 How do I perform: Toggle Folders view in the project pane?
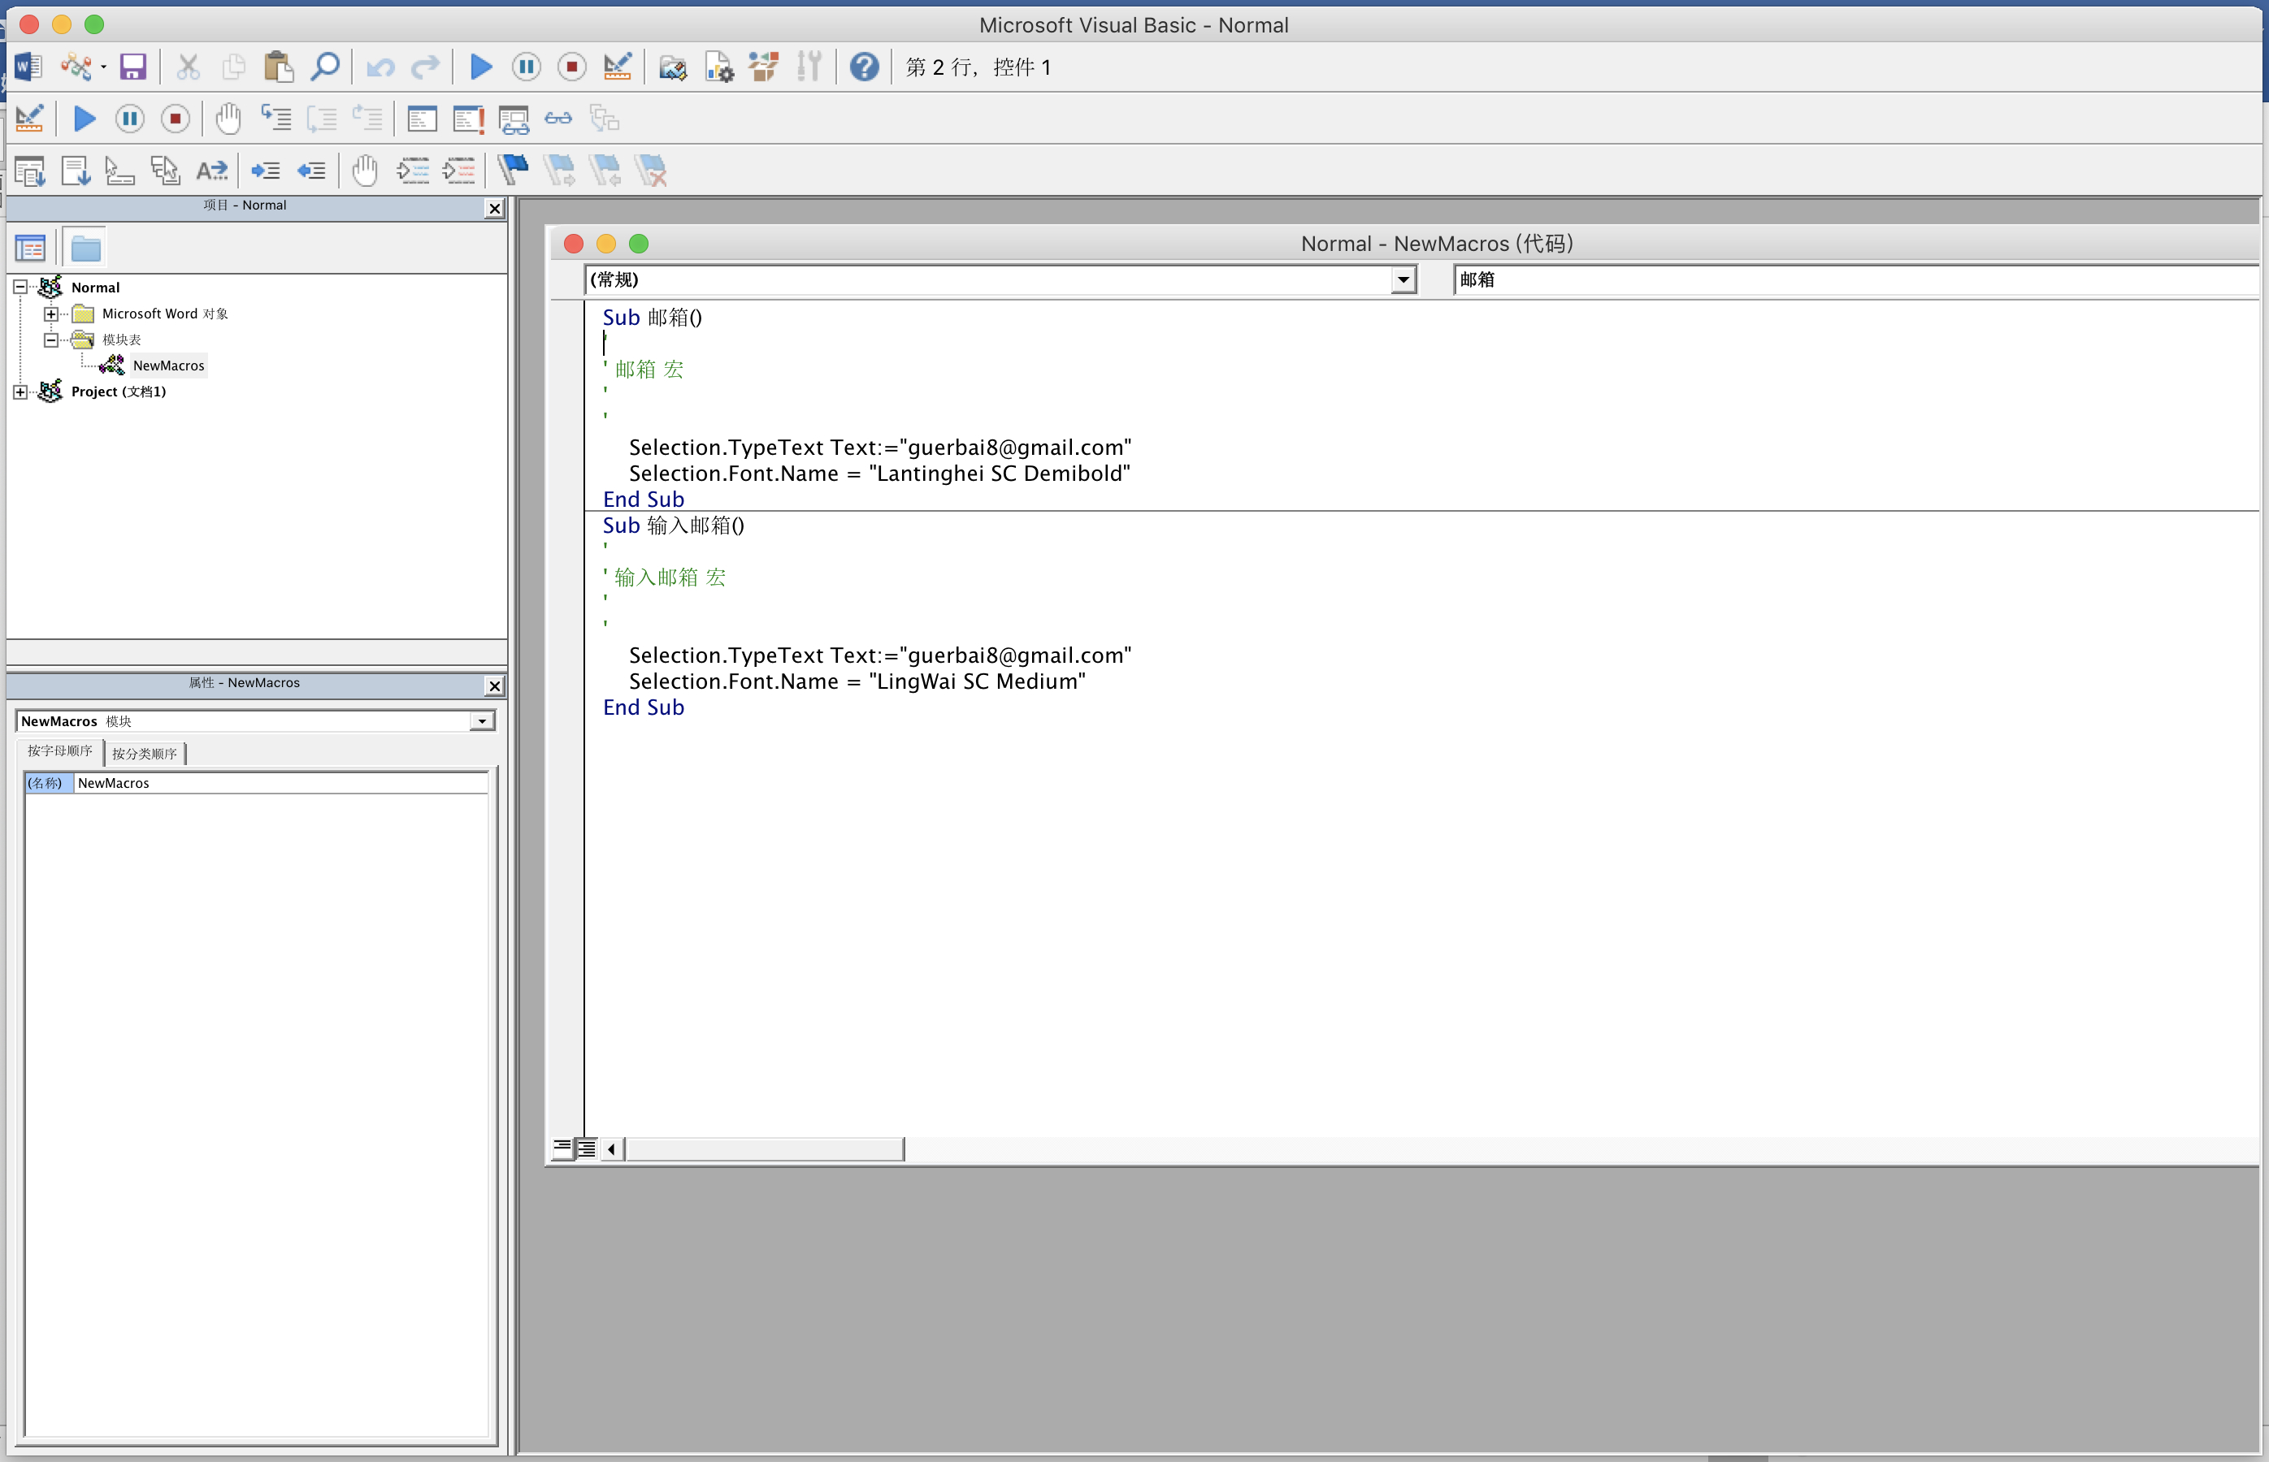point(85,249)
